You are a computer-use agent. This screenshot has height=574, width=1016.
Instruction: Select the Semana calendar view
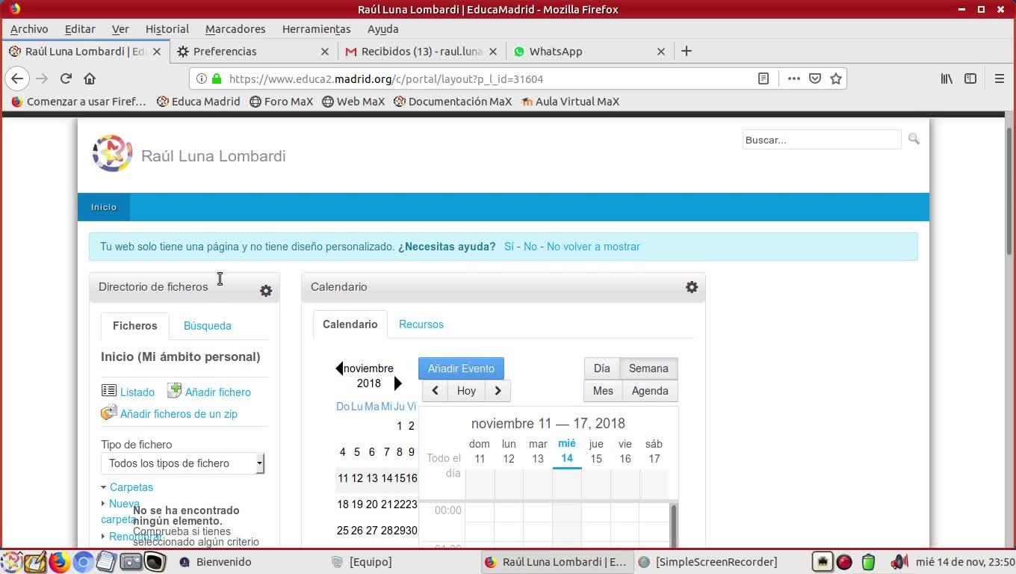(x=648, y=368)
